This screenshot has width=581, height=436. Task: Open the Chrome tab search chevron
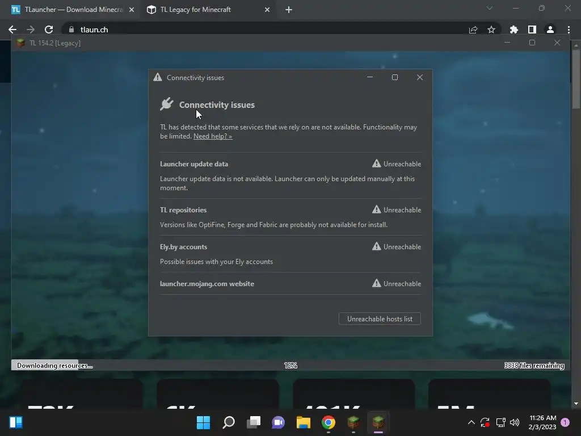pyautogui.click(x=490, y=8)
